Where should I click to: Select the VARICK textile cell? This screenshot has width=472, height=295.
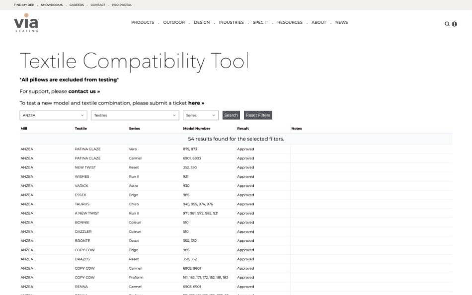(81, 186)
